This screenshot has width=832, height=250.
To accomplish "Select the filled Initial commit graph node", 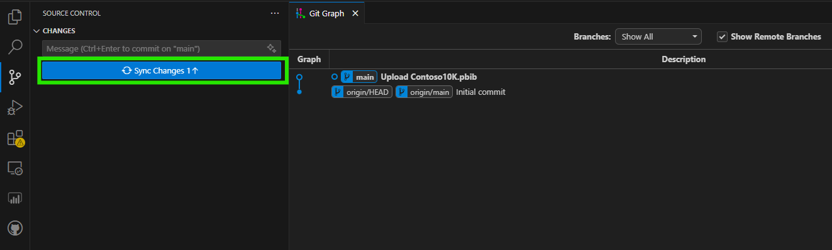I will click(x=299, y=92).
